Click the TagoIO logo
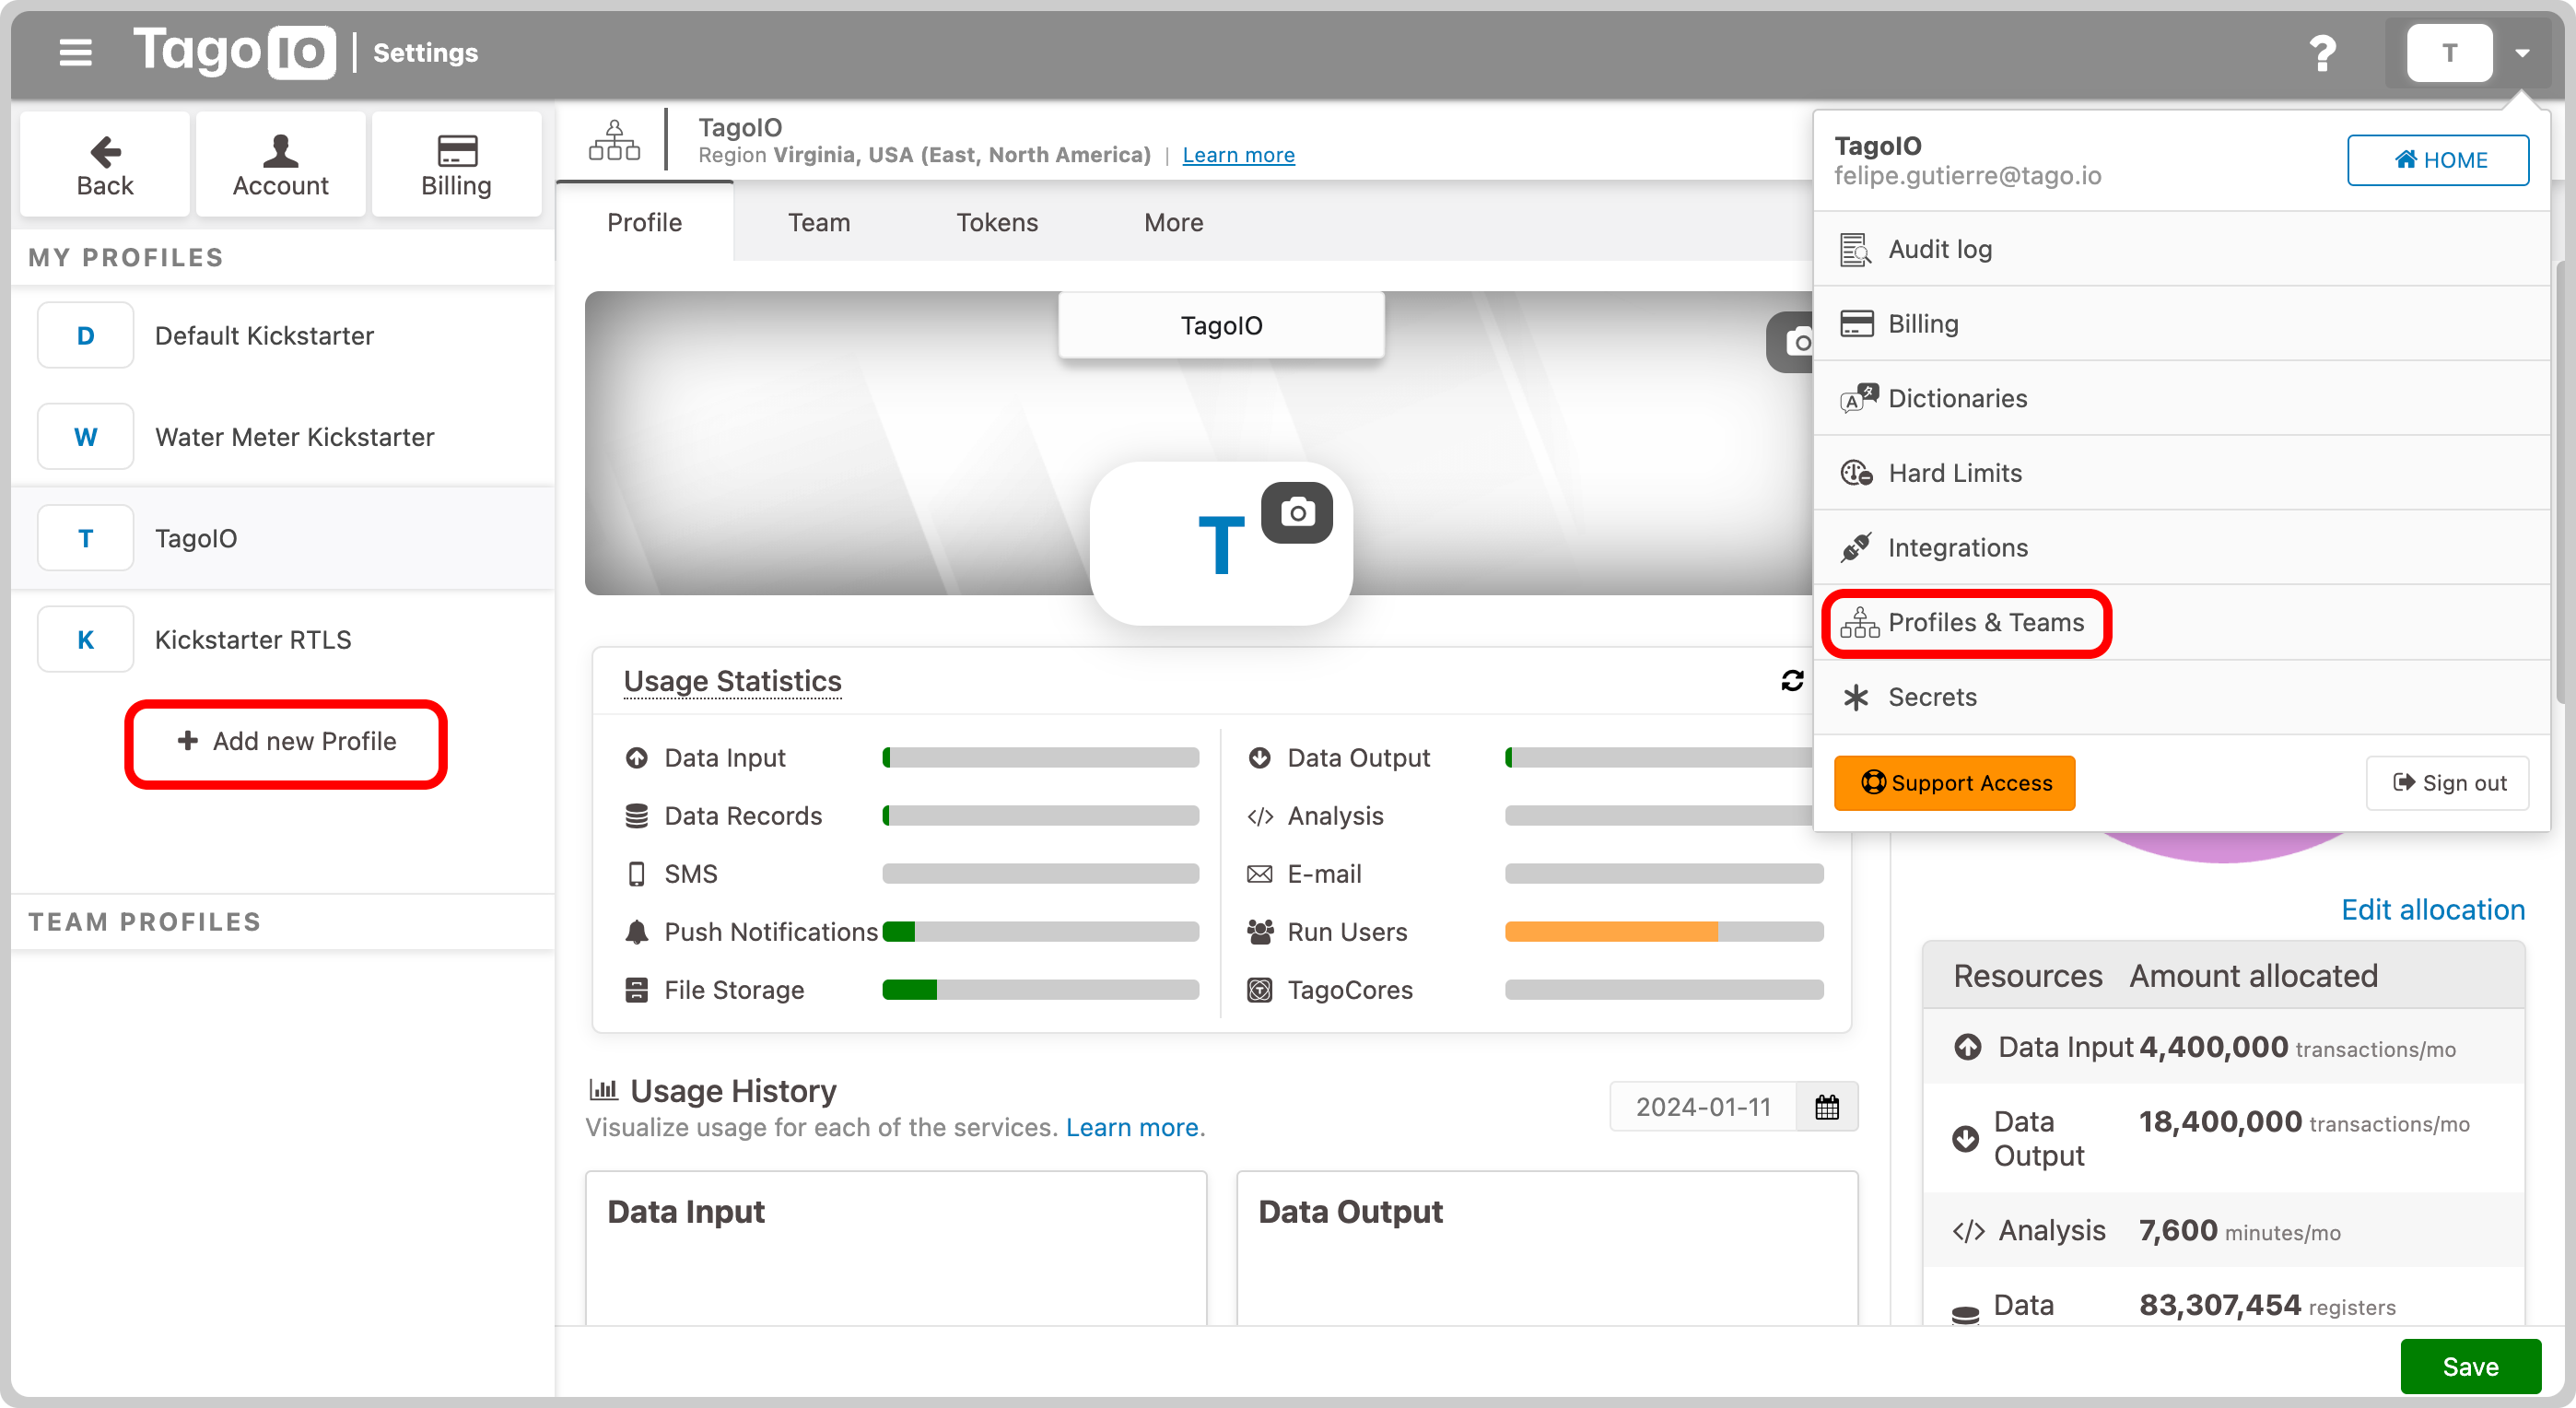The width and height of the screenshot is (2576, 1408). click(234, 52)
